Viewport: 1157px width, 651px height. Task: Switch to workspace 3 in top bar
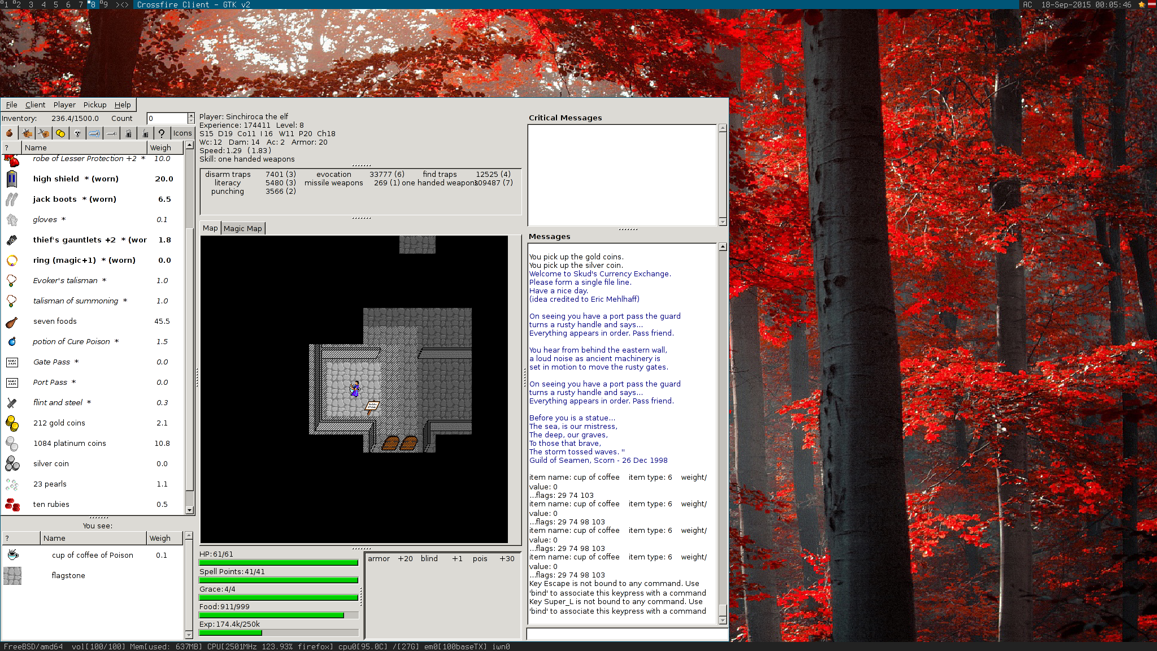pos(31,5)
